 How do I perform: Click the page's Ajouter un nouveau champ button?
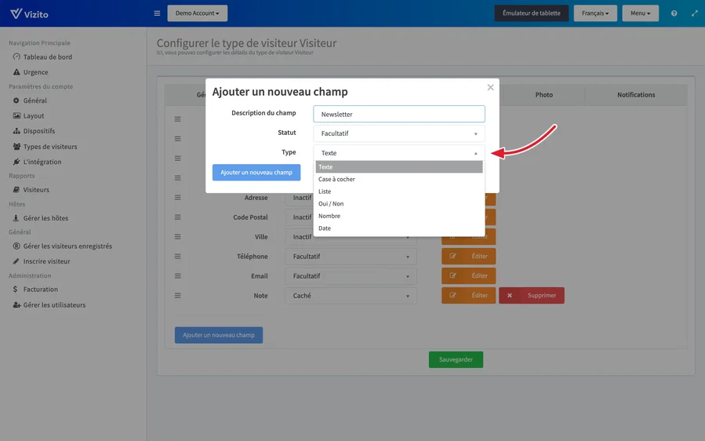(x=219, y=335)
